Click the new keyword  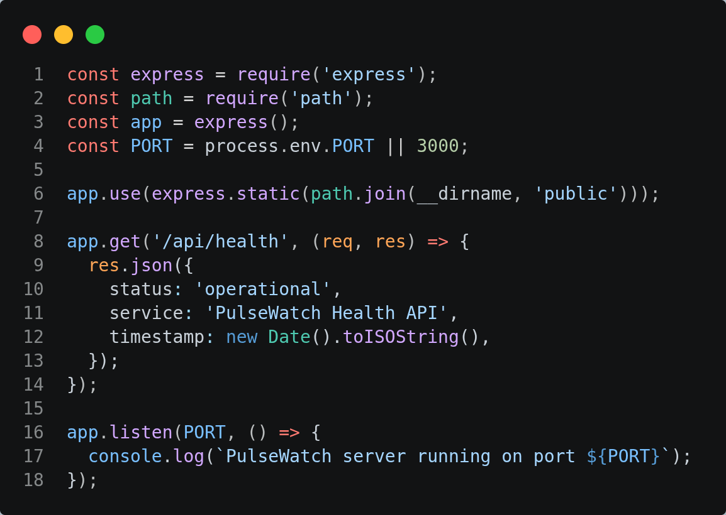[242, 337]
